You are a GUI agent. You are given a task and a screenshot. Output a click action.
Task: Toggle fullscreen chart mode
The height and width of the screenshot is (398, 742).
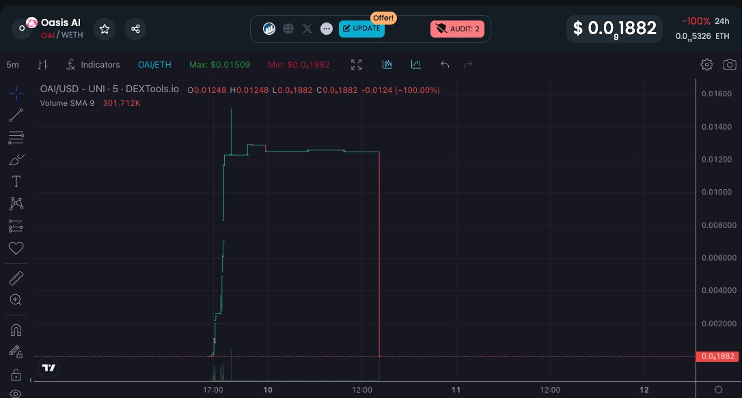pos(357,65)
